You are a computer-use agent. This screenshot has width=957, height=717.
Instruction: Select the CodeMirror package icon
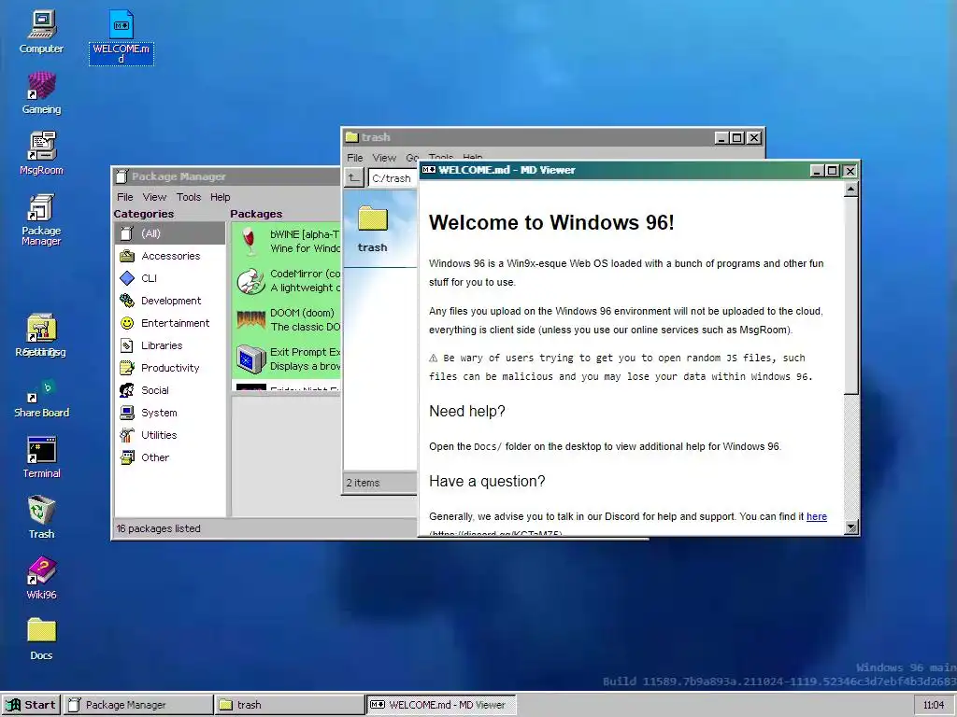pyautogui.click(x=250, y=280)
